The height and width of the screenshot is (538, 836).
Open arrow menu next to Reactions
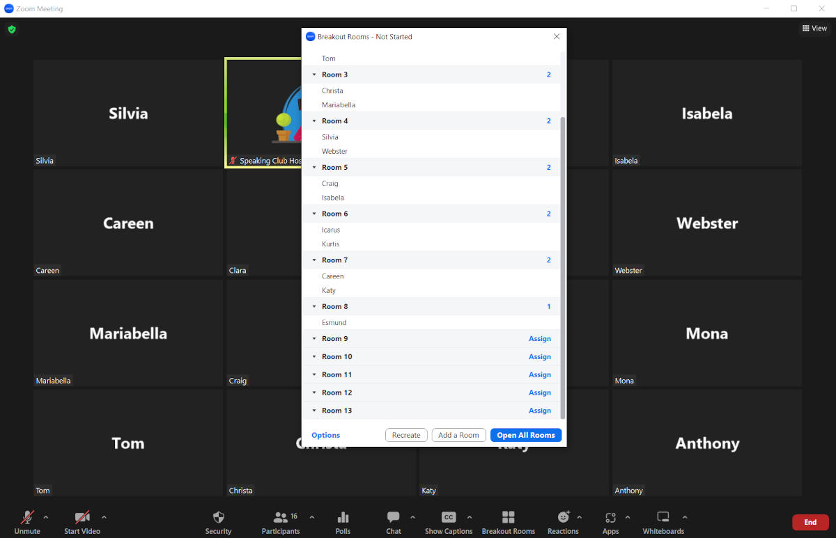coord(580,517)
